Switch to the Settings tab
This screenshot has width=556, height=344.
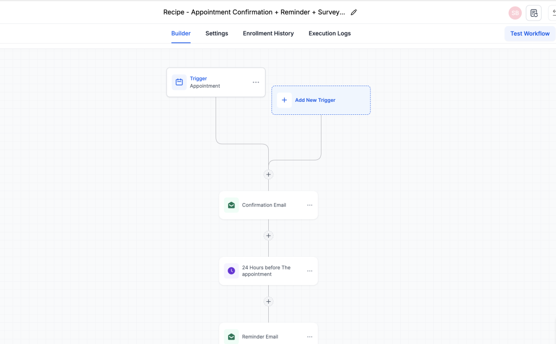click(217, 33)
